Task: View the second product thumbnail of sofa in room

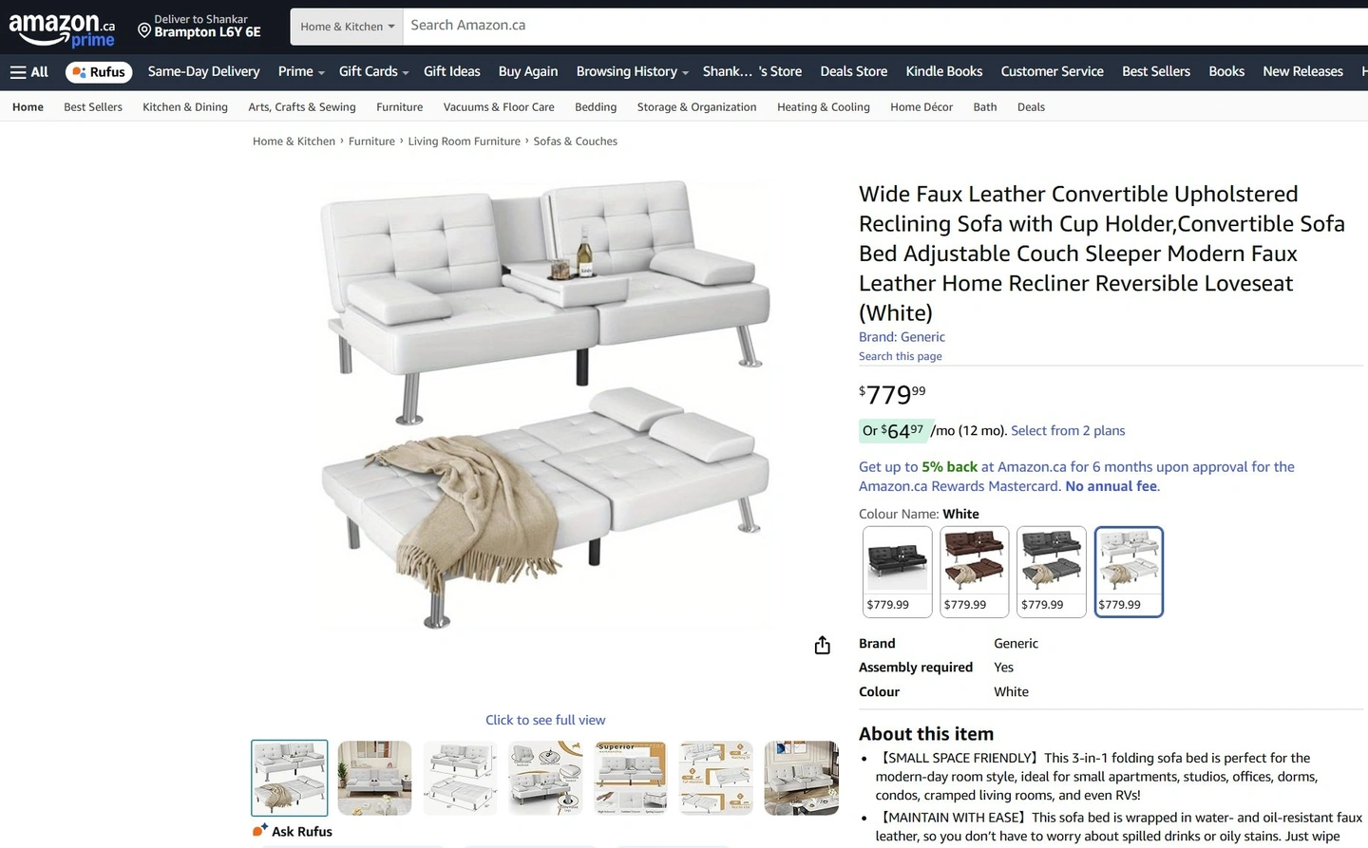Action: 375,778
